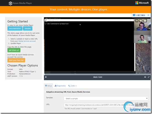
Task: Seek using the video progress bar
Action: [x=97, y=74]
